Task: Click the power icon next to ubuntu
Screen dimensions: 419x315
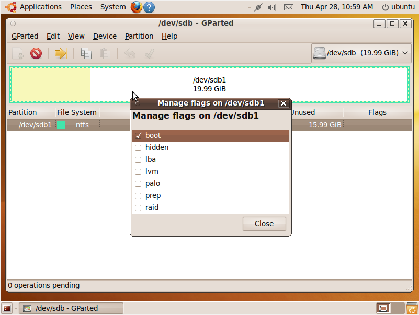Action: [x=386, y=7]
